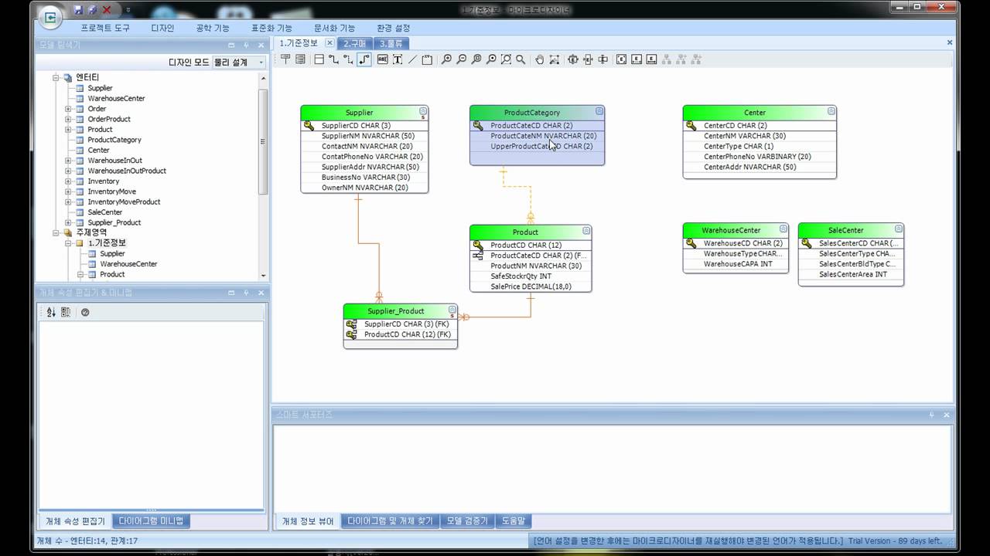This screenshot has width=990, height=556.
Task: Expand the WarehouseInOut tree node
Action: pyautogui.click(x=67, y=161)
